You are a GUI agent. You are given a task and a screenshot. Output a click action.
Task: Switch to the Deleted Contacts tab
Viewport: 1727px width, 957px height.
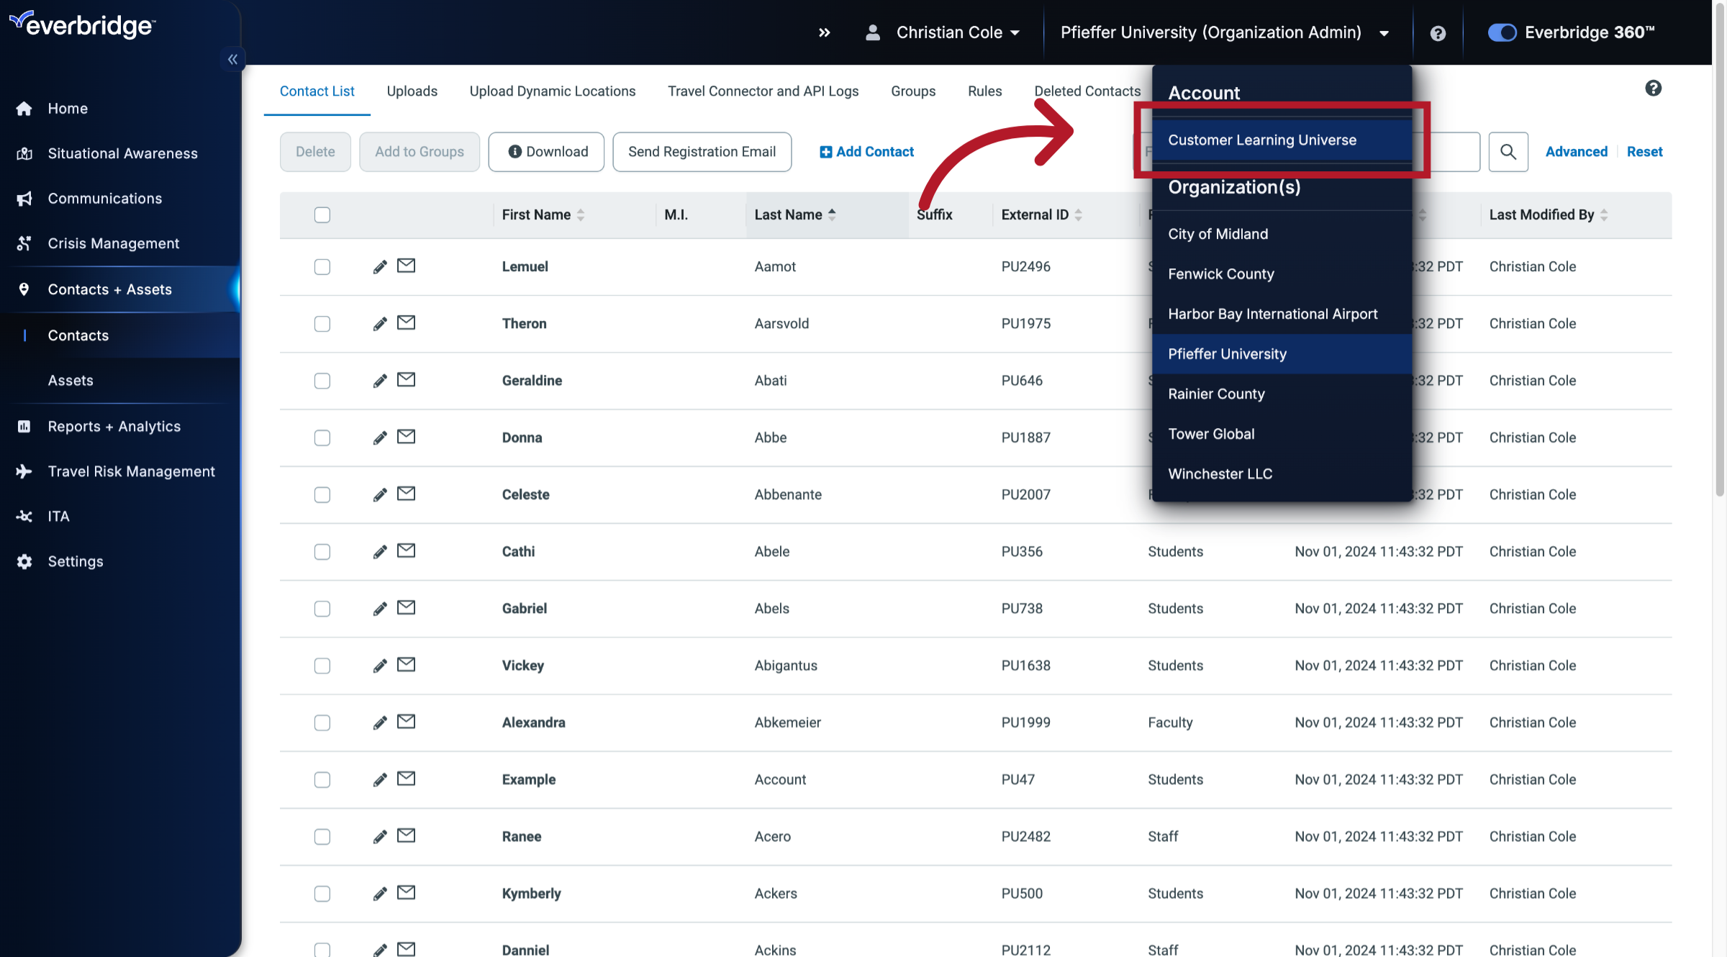[x=1087, y=91]
